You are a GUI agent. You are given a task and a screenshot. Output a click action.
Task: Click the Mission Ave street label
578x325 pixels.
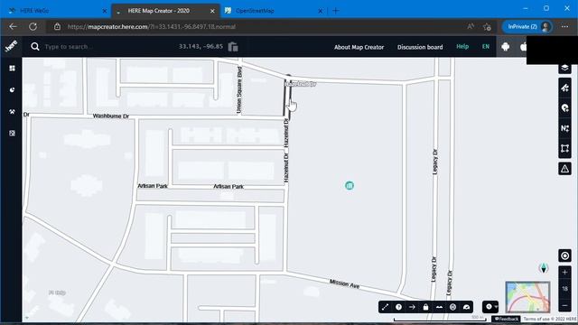344,283
